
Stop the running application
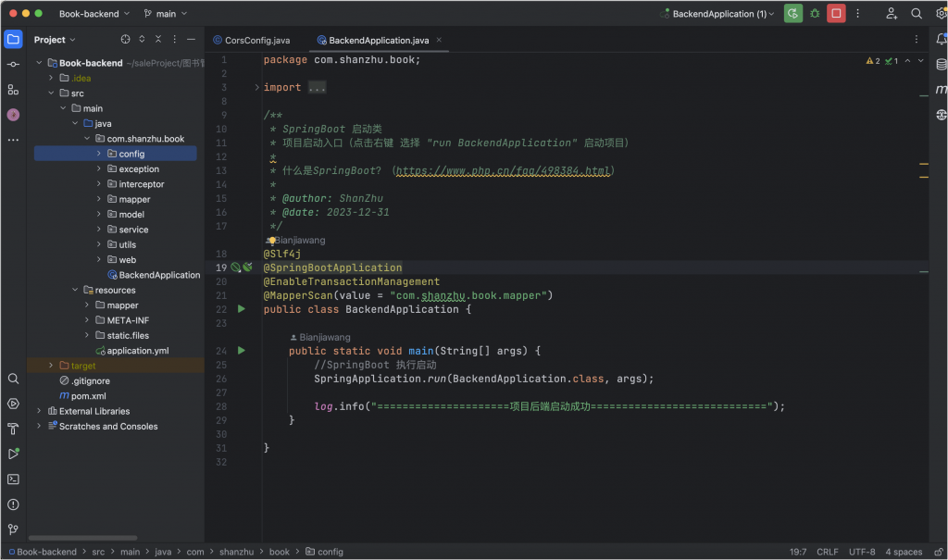tap(836, 14)
